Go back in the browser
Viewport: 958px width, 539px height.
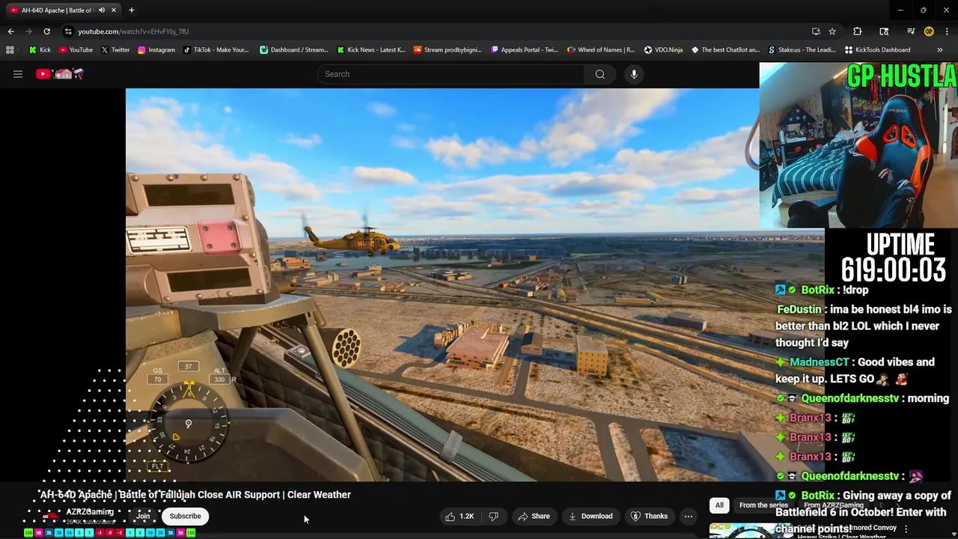[10, 31]
